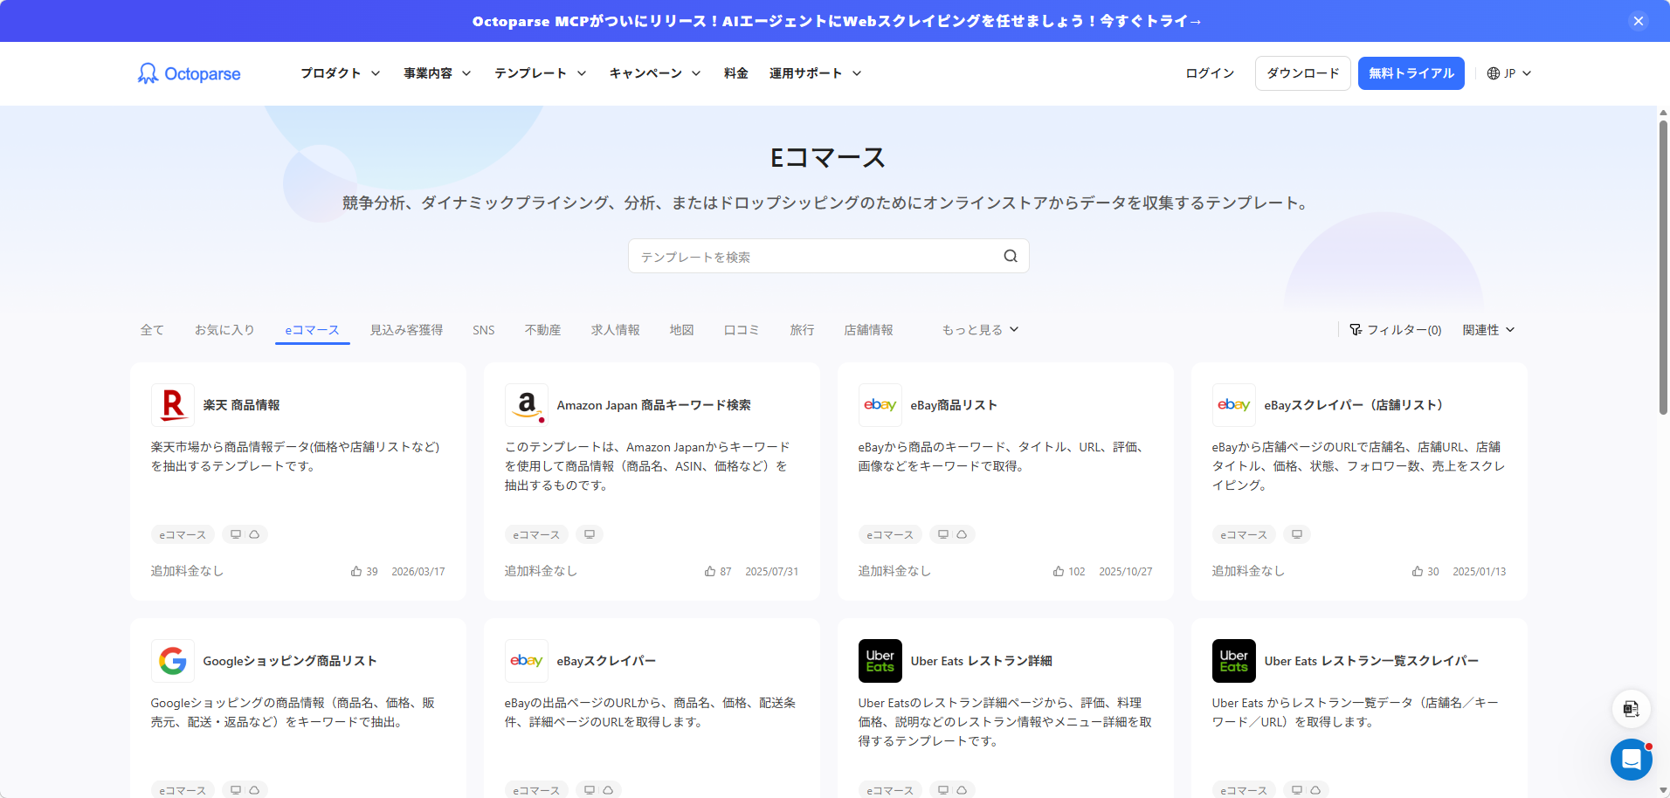1670x798 pixels.
Task: Open the 関連性 sort dropdown
Action: click(x=1488, y=330)
